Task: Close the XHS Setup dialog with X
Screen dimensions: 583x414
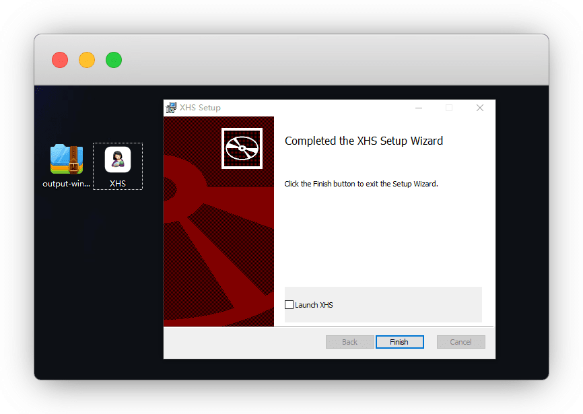Action: click(x=480, y=108)
